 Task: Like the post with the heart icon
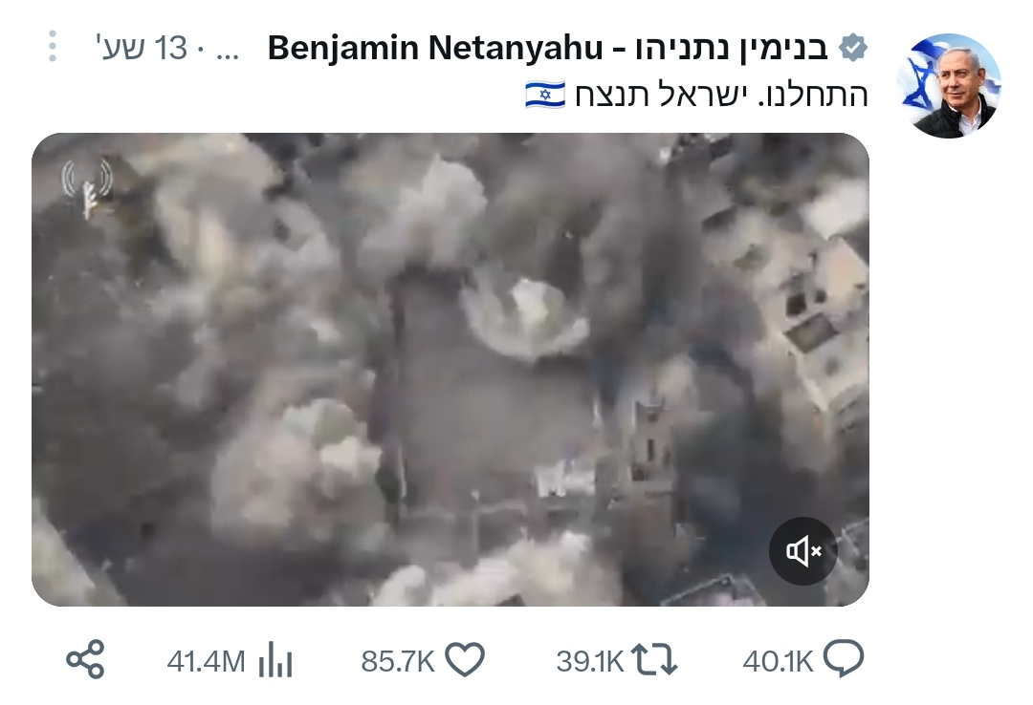pyautogui.click(x=465, y=659)
